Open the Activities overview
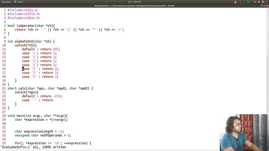269x151 pixels. [6, 2]
